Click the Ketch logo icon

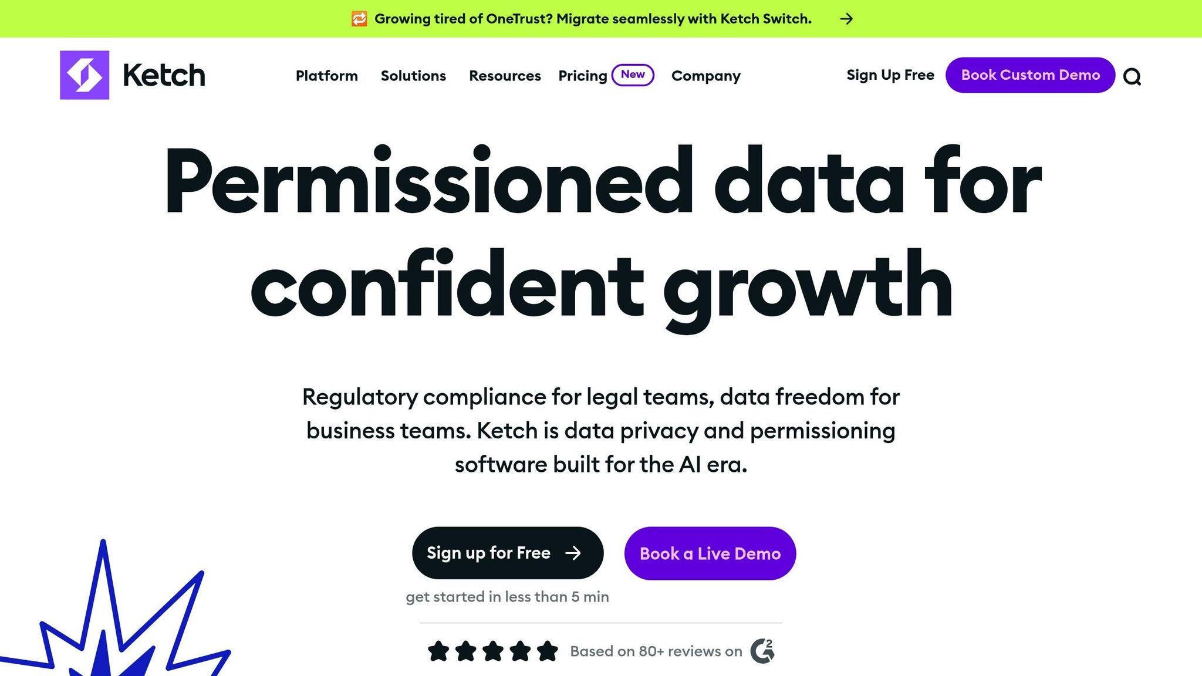85,75
